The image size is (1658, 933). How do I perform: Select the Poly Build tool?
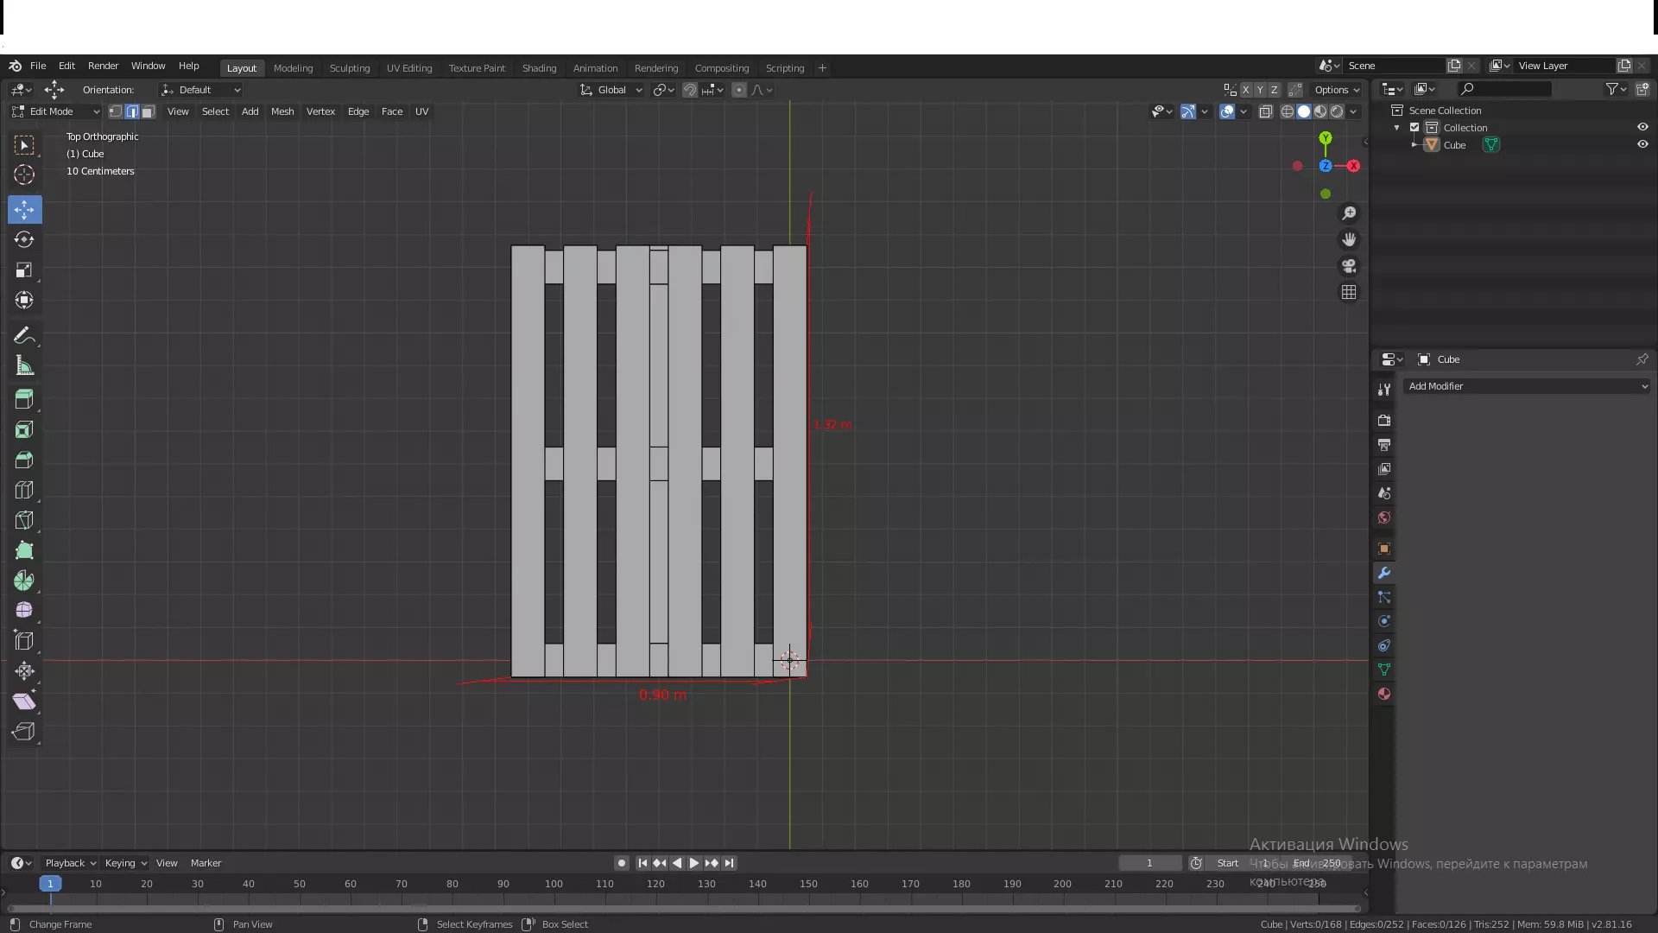coord(24,550)
